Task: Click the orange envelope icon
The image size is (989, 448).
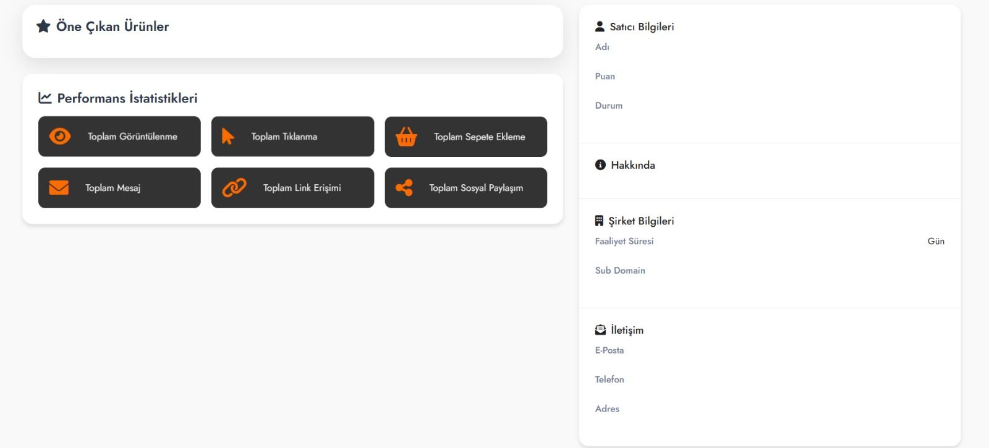Action: (59, 188)
